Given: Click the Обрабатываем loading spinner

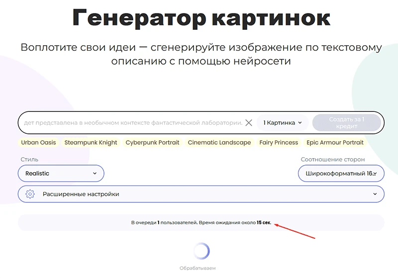Looking at the screenshot, I should (x=201, y=251).
